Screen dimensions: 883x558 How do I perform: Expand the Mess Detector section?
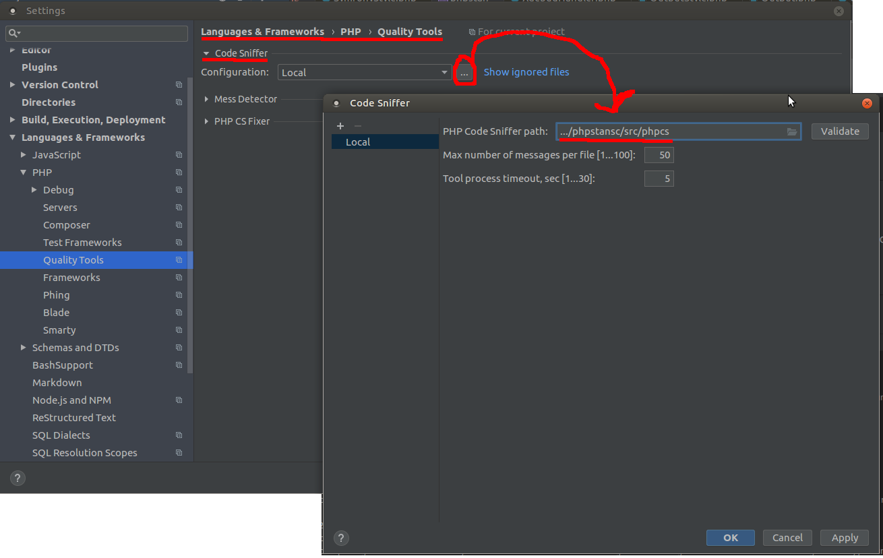point(207,99)
